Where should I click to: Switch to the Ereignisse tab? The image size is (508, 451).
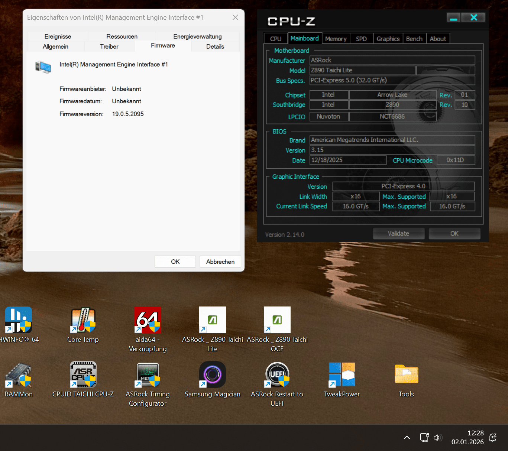point(58,36)
